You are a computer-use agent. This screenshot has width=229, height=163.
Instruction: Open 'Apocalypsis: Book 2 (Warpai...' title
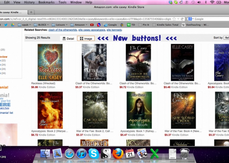[x=50, y=131]
